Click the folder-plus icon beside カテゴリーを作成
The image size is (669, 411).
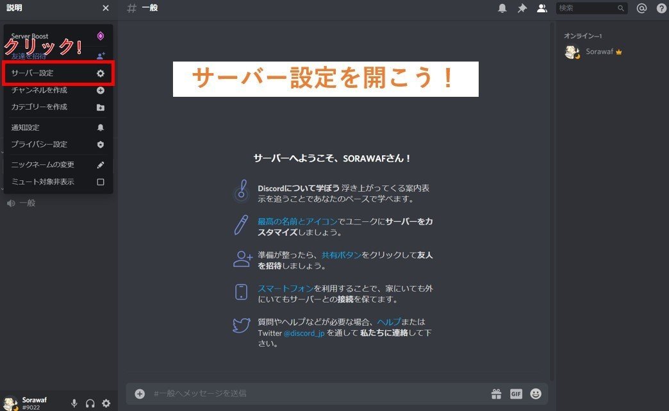coord(100,108)
